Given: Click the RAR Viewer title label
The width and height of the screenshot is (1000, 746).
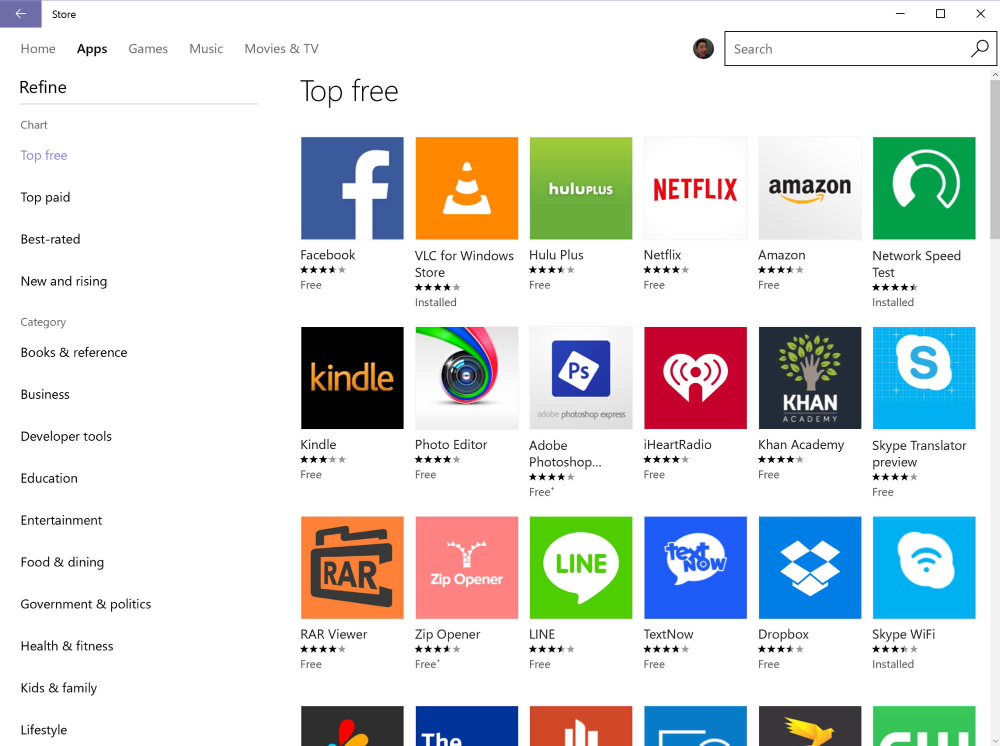Looking at the screenshot, I should click(x=334, y=634).
